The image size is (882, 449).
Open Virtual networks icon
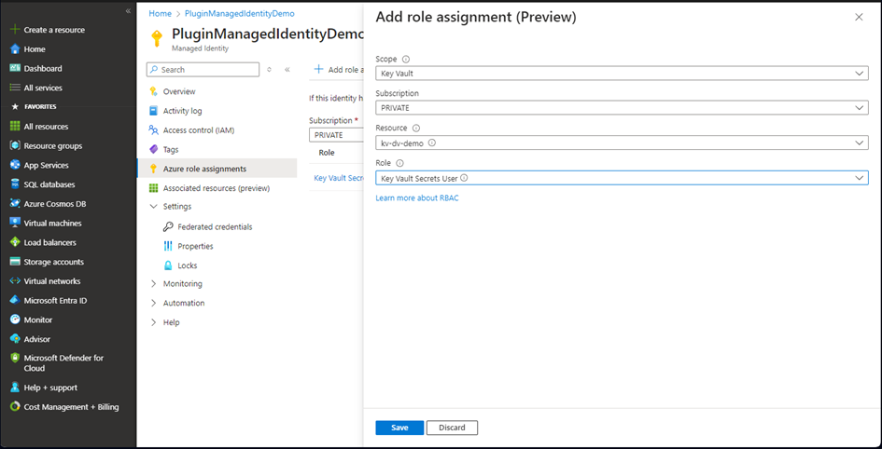pyautogui.click(x=15, y=281)
